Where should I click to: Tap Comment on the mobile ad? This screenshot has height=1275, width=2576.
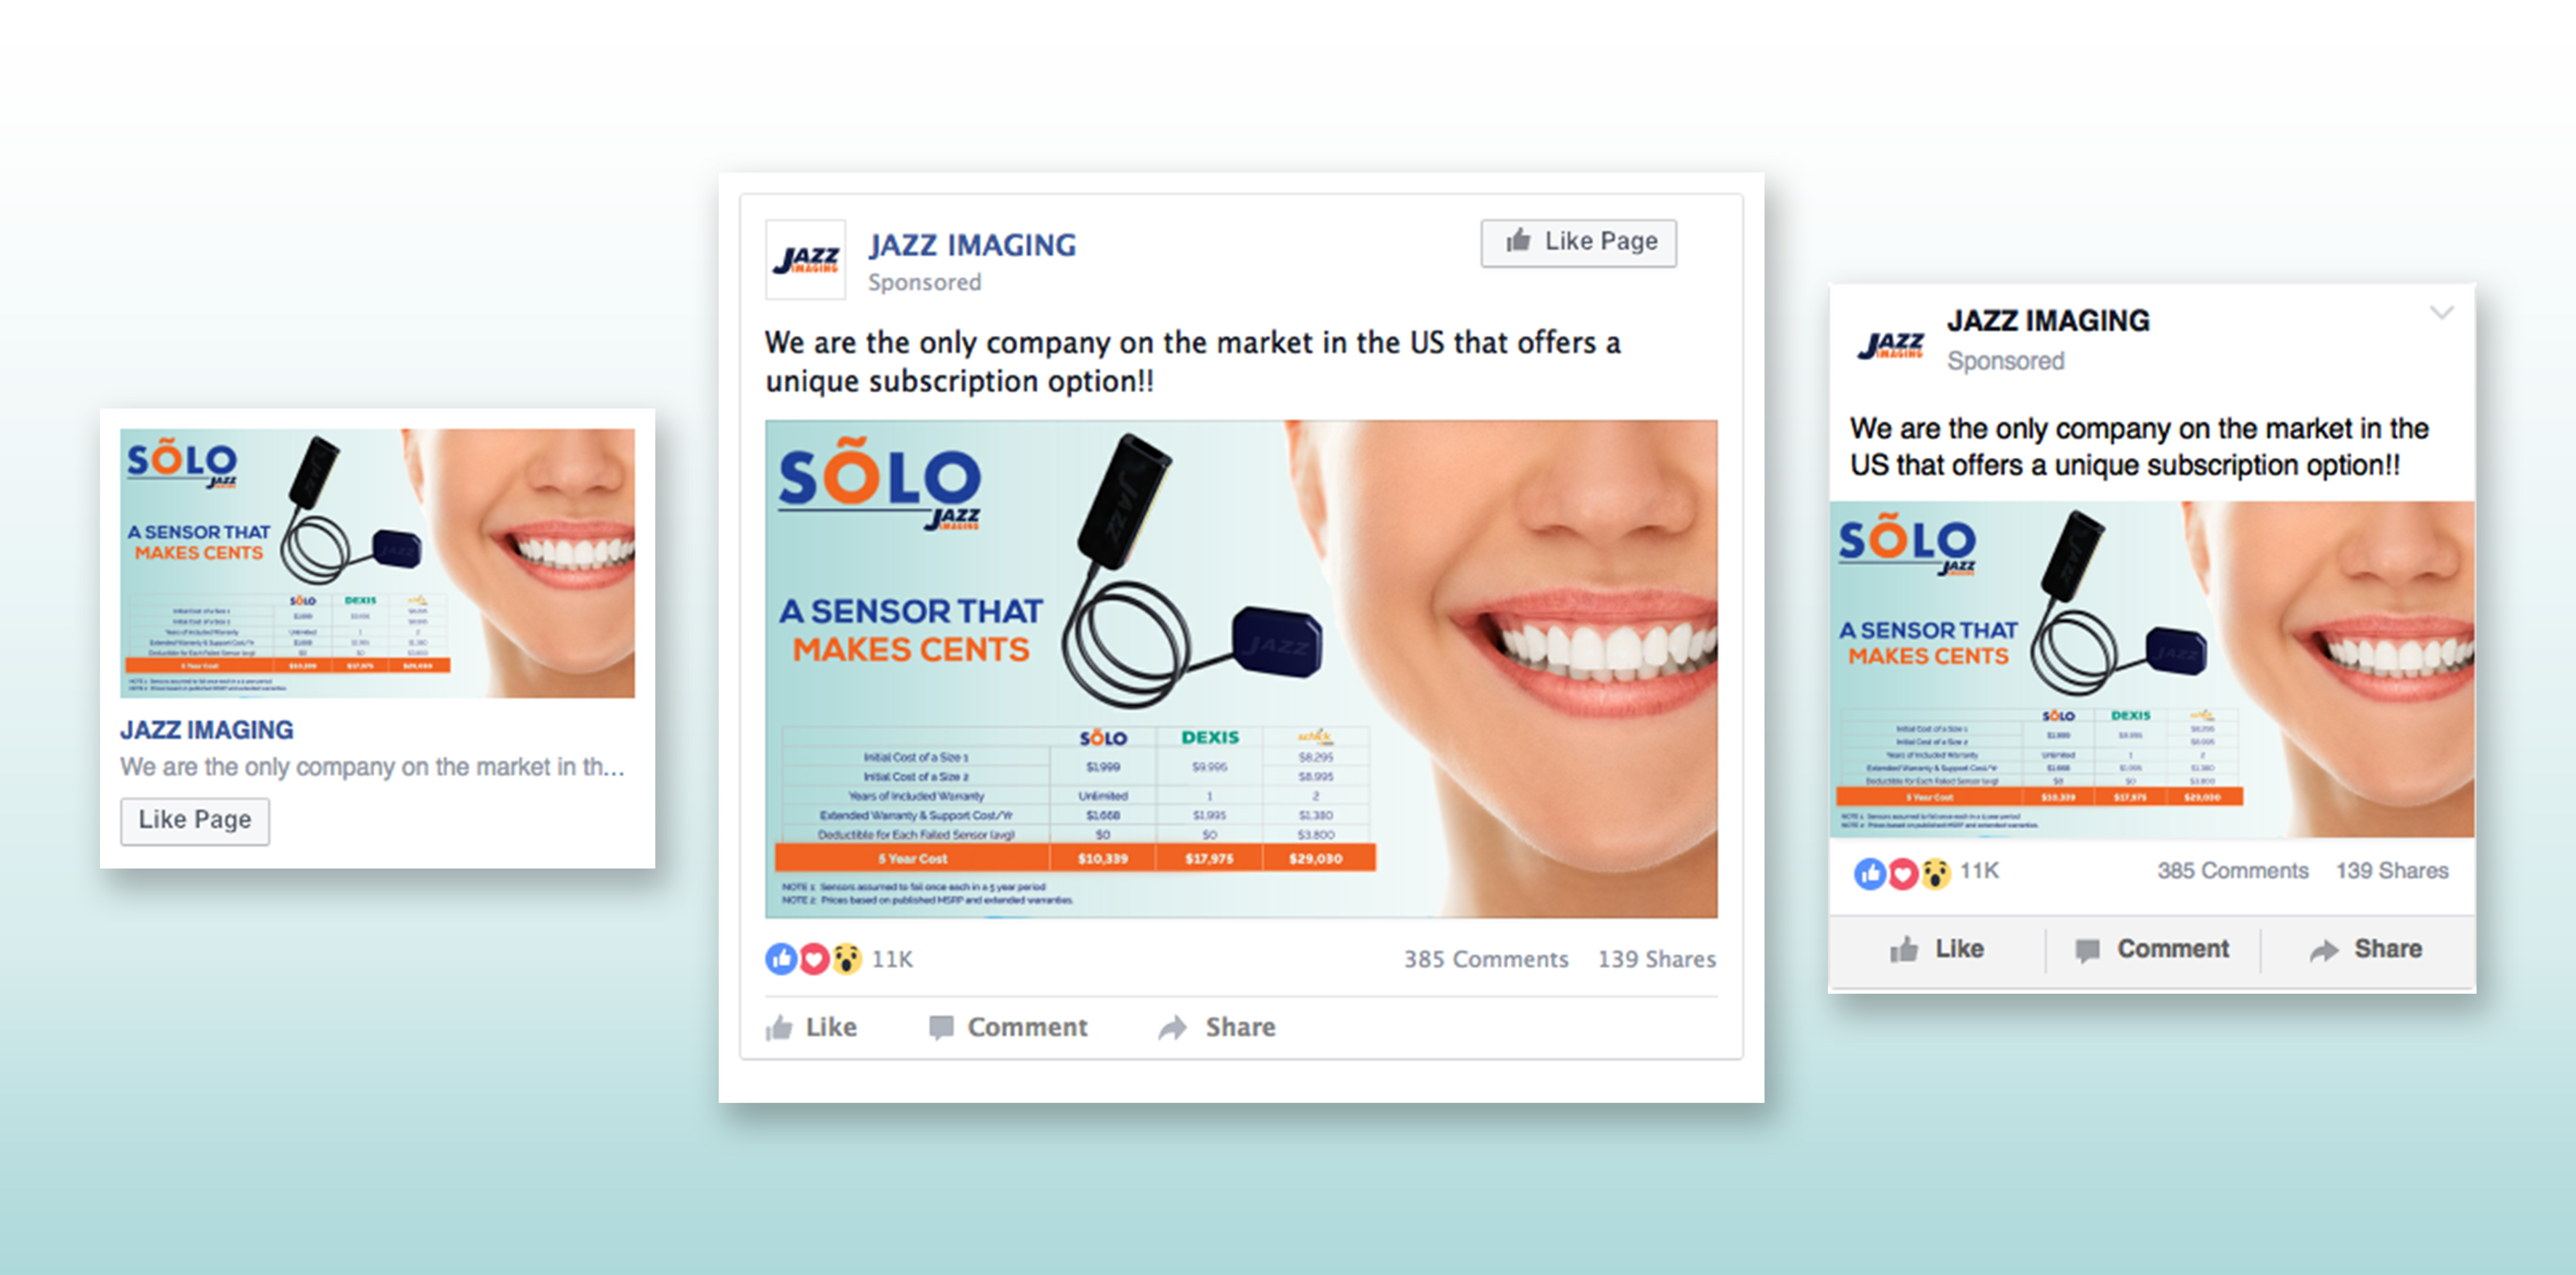pos(2152,949)
